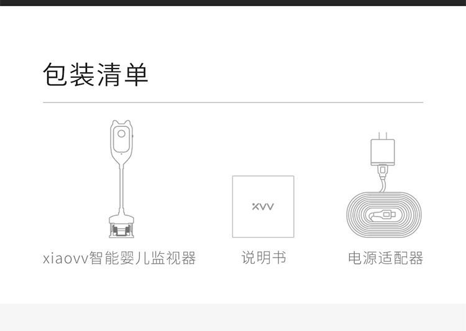Click the 说明书 label
The width and height of the screenshot is (466, 331).
click(x=263, y=258)
